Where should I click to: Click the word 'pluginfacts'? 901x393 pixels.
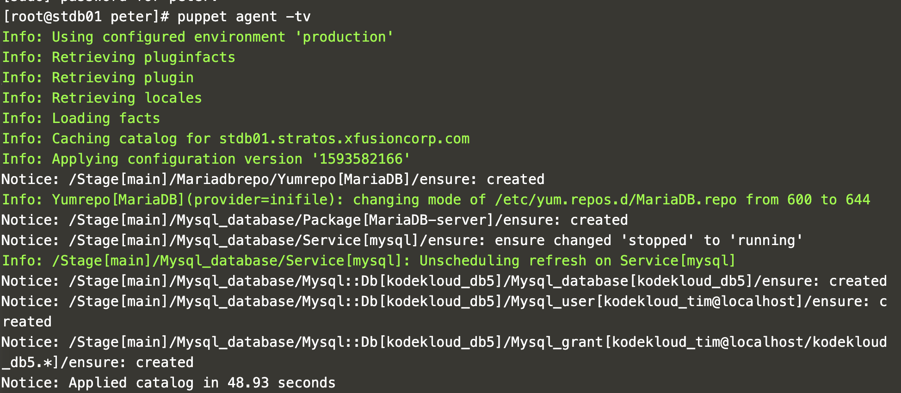[x=190, y=57]
